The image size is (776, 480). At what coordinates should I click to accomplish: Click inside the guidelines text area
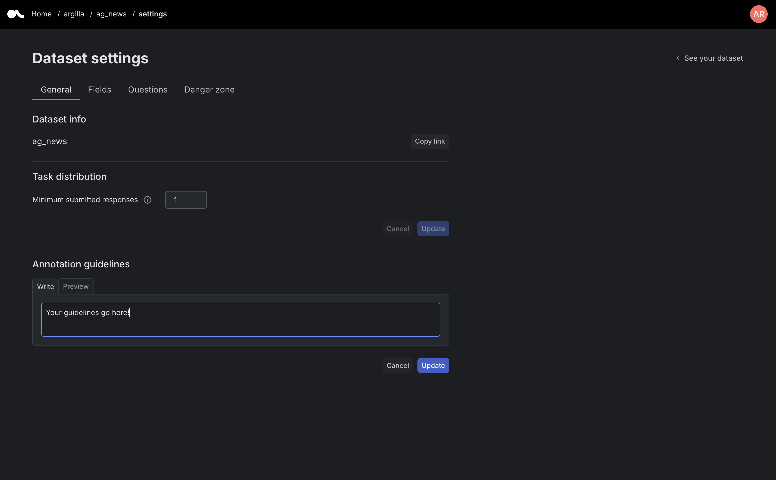click(x=240, y=320)
